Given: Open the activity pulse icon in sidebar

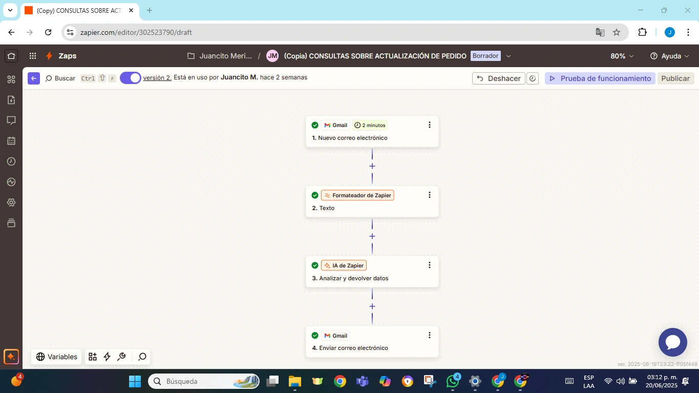Looking at the screenshot, I should click(x=11, y=182).
